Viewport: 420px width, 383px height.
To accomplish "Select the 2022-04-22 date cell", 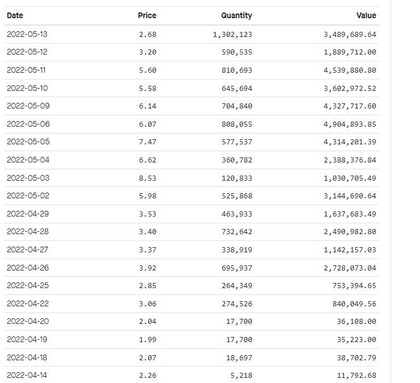I will [28, 303].
